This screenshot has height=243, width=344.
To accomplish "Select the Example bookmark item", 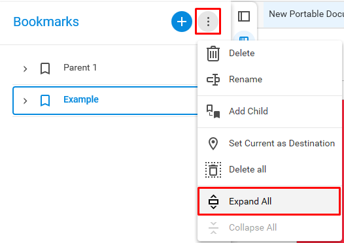I will click(105, 101).
